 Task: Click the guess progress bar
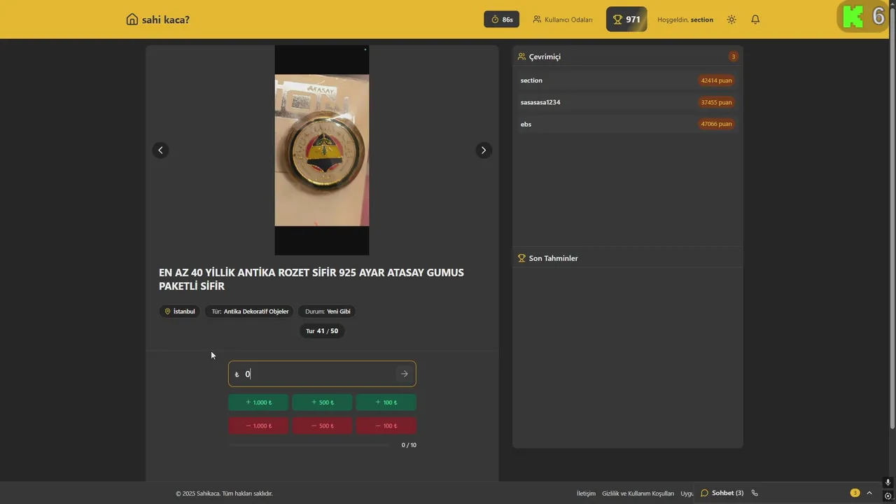(x=309, y=445)
